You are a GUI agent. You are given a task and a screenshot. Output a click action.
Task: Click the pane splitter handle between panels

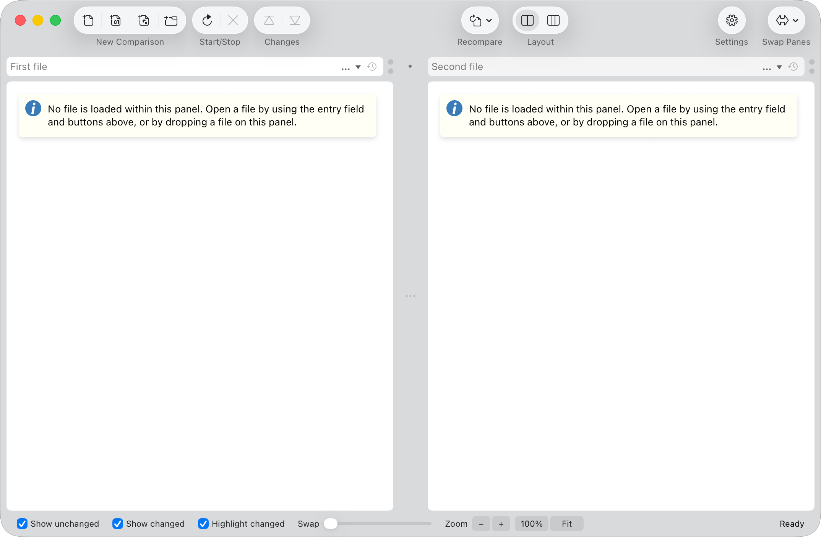[x=411, y=296]
